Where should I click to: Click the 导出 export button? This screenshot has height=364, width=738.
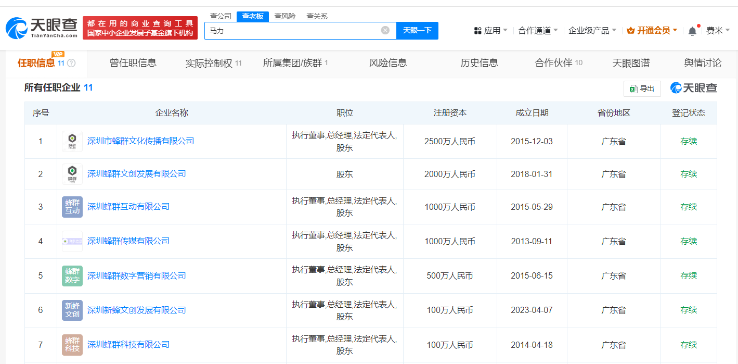pos(642,89)
